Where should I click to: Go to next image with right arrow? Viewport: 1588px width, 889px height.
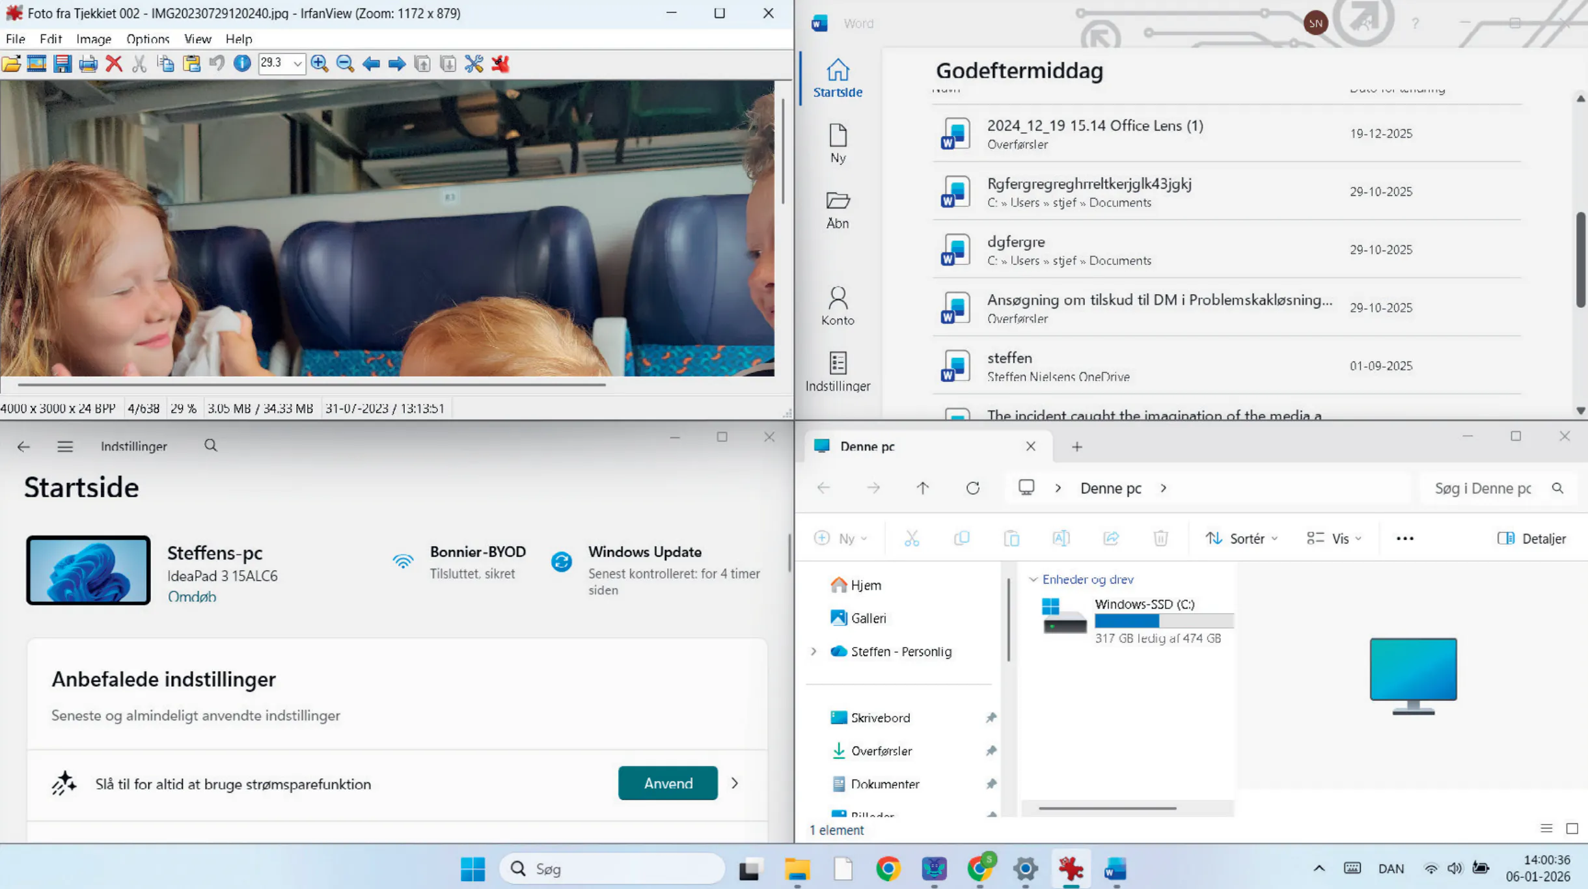(x=396, y=64)
